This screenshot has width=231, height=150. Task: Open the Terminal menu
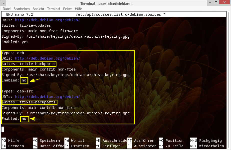[x=54, y=9]
